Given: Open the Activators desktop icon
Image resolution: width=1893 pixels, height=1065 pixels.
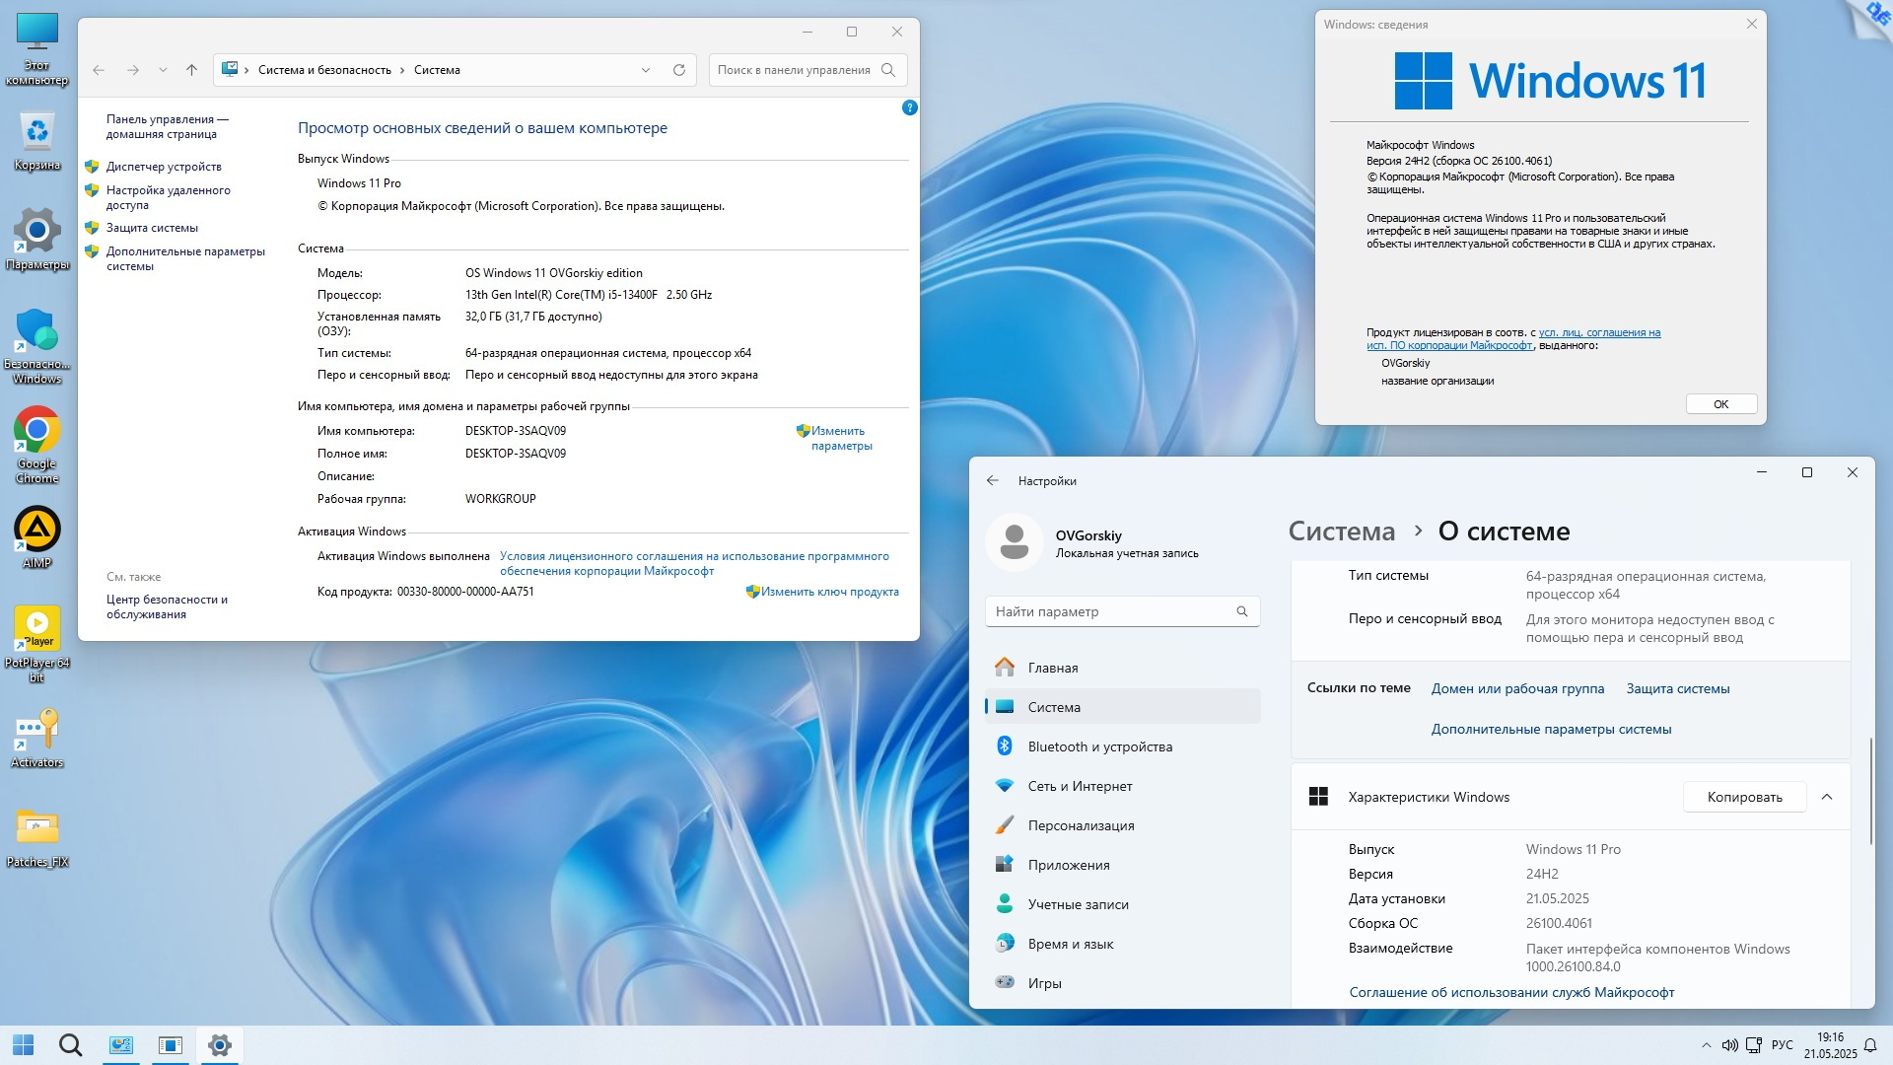Looking at the screenshot, I should (37, 732).
